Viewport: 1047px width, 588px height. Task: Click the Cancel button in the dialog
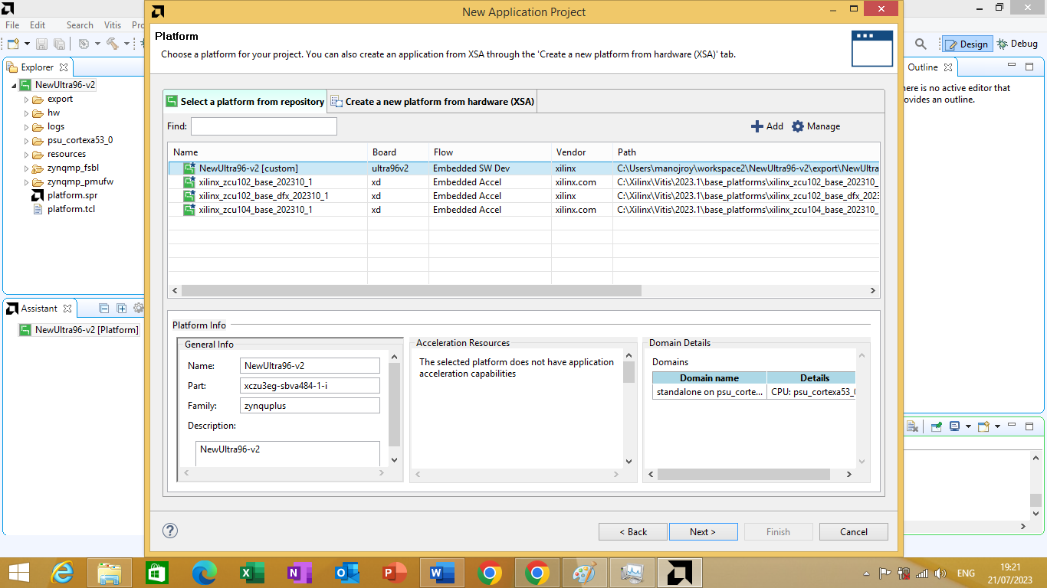click(x=853, y=531)
